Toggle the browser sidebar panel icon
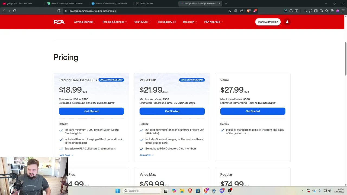Screen dimensions: 347x195 tap(316, 11)
